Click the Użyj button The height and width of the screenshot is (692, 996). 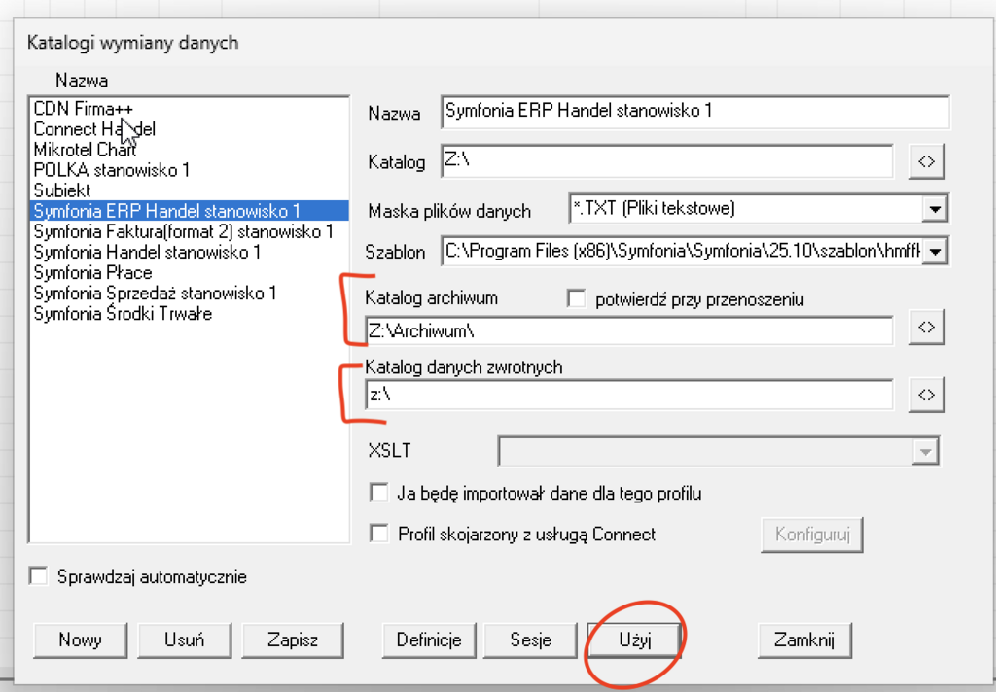point(634,640)
